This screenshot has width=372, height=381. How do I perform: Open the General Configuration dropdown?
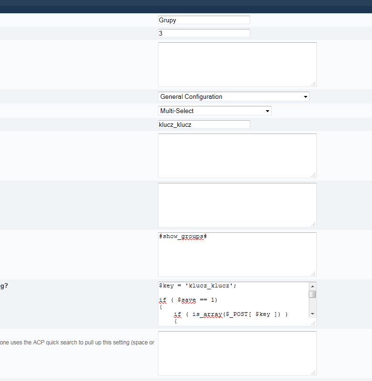pos(234,97)
